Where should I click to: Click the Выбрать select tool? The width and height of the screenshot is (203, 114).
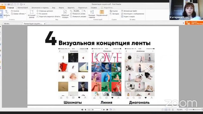[7, 13]
